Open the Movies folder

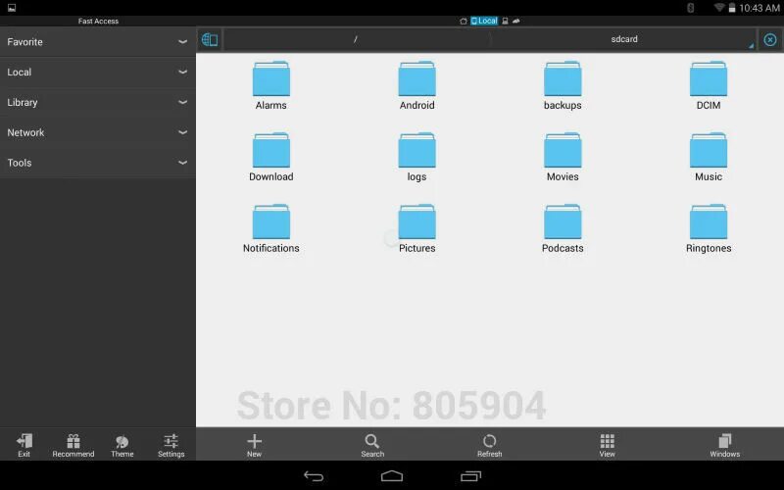(563, 157)
